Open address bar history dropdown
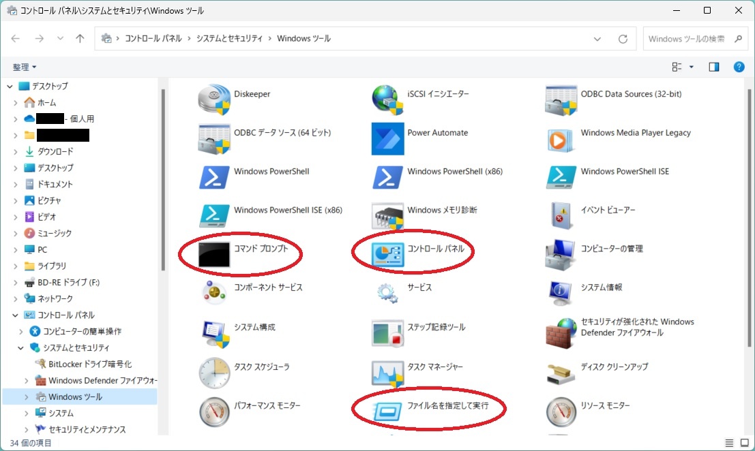The width and height of the screenshot is (755, 451). [597, 39]
